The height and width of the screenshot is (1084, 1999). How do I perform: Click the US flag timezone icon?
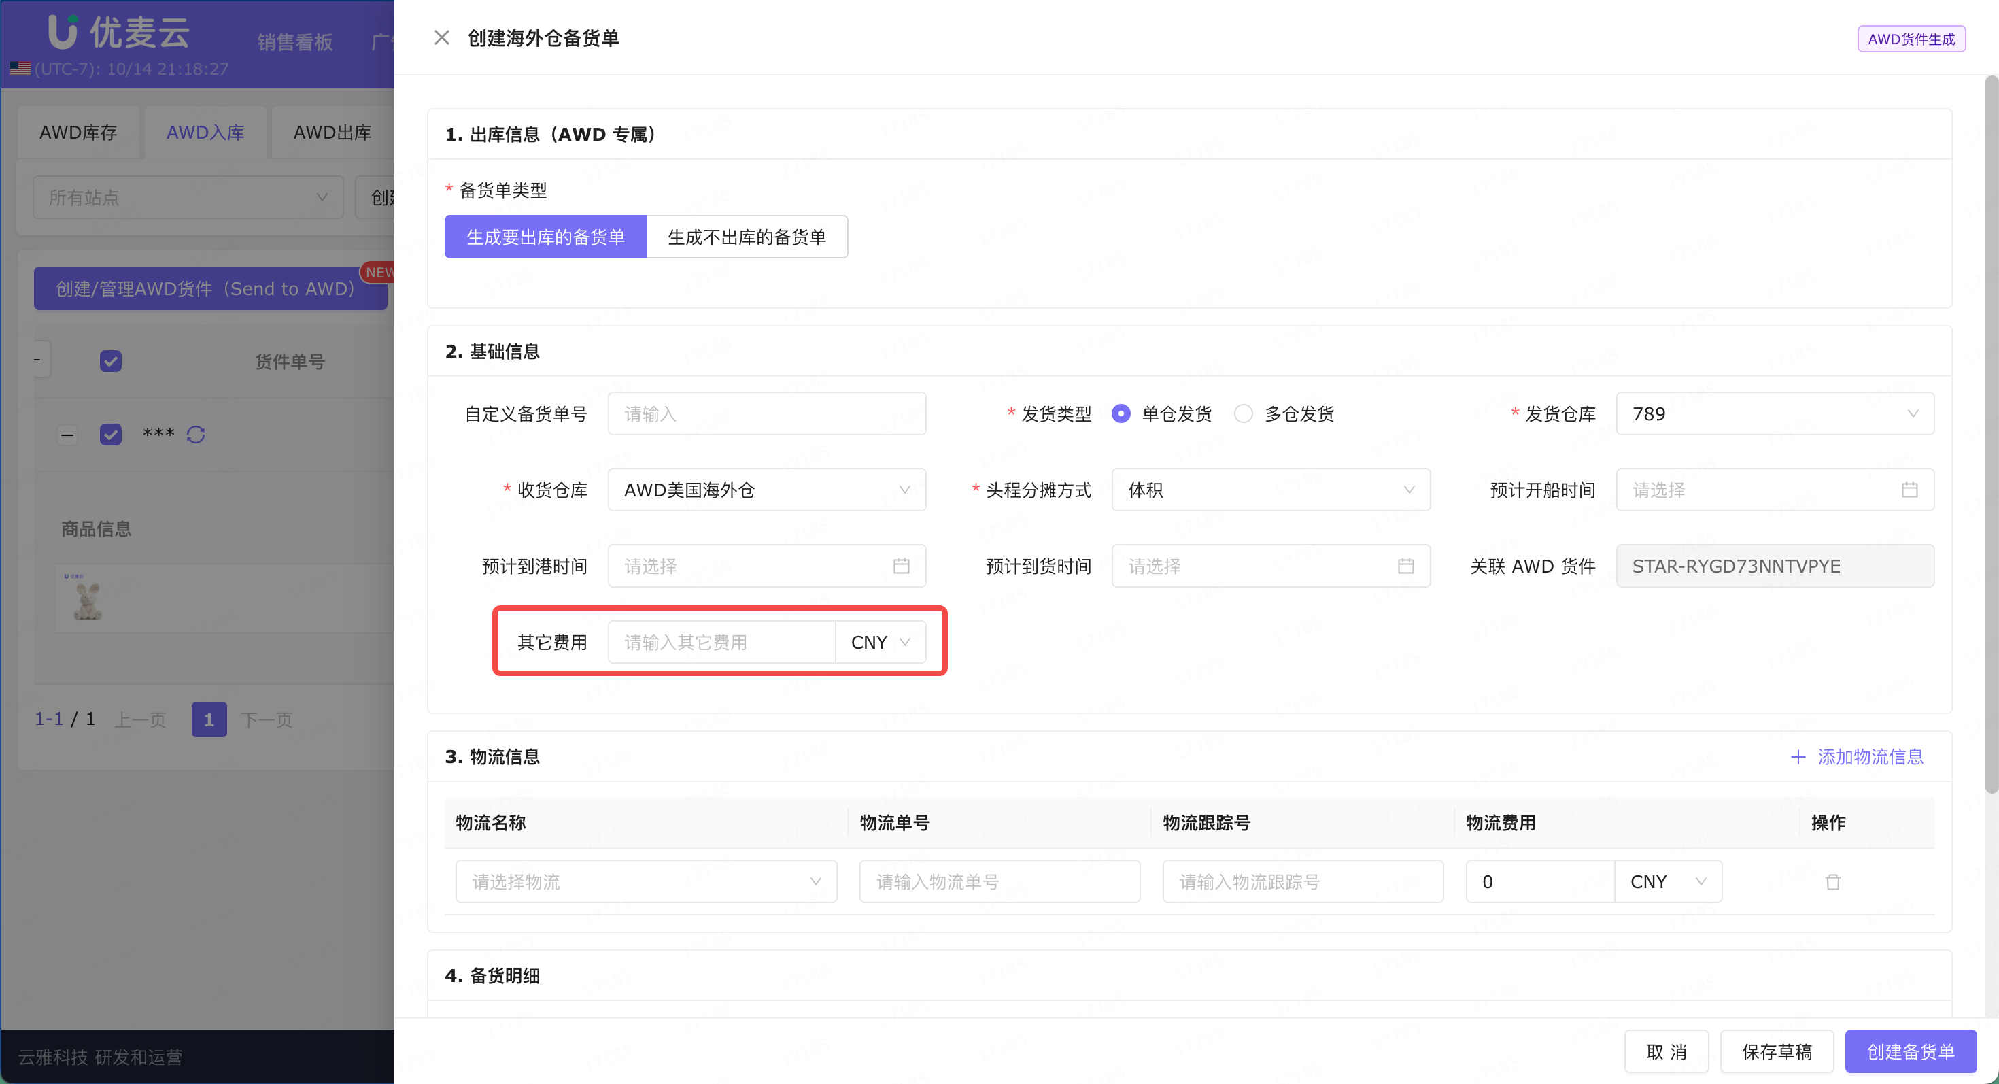tap(20, 68)
